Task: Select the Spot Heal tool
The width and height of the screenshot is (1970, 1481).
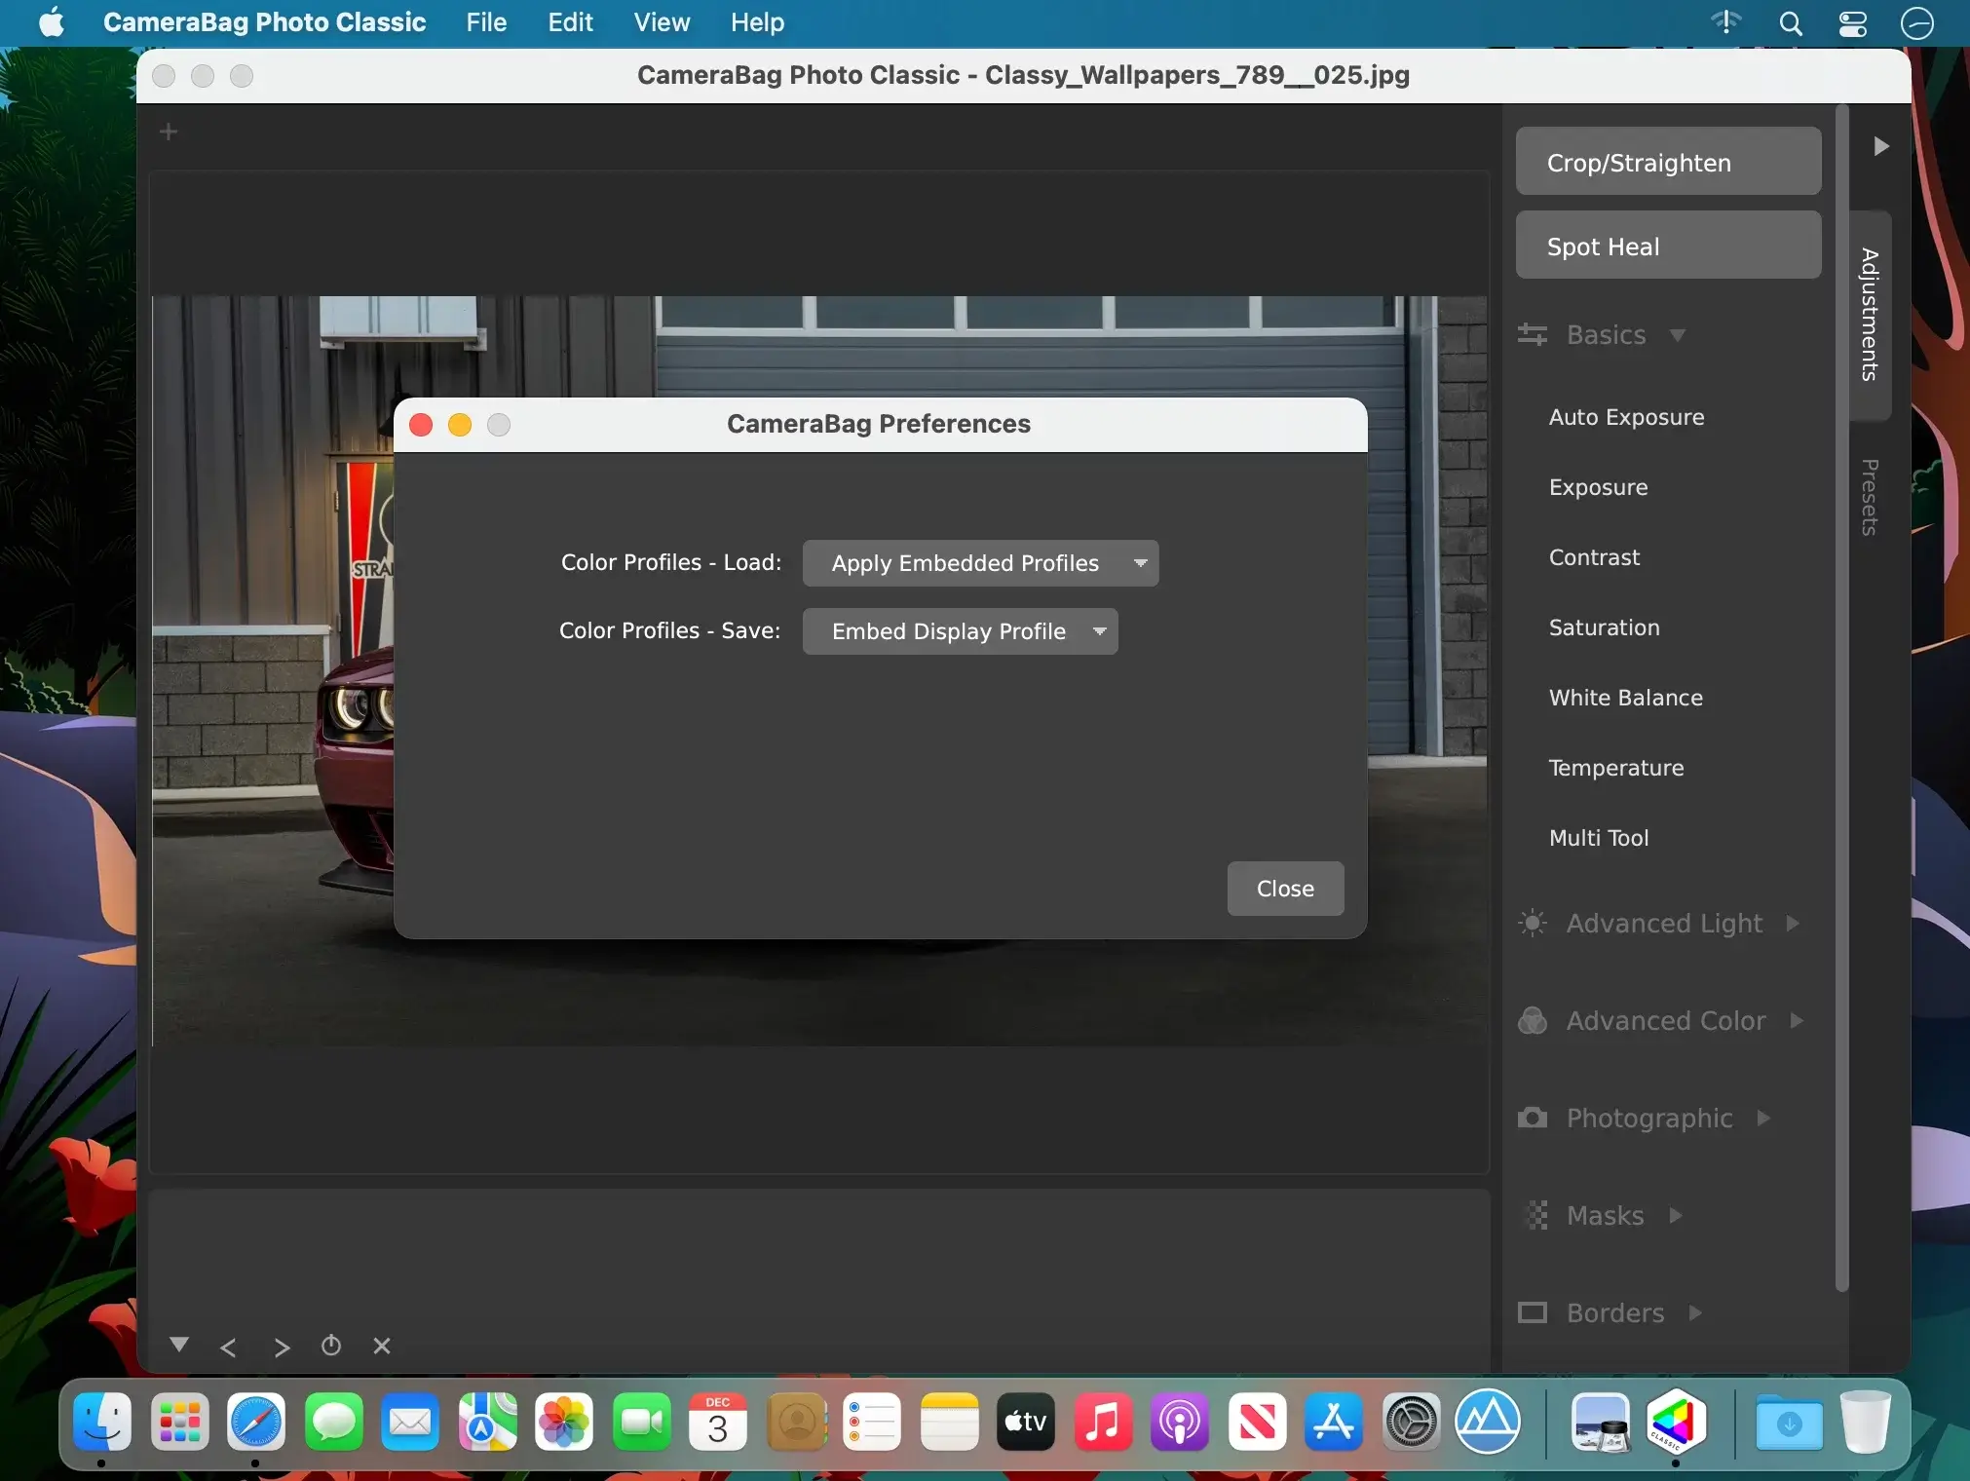Action: (x=1668, y=246)
